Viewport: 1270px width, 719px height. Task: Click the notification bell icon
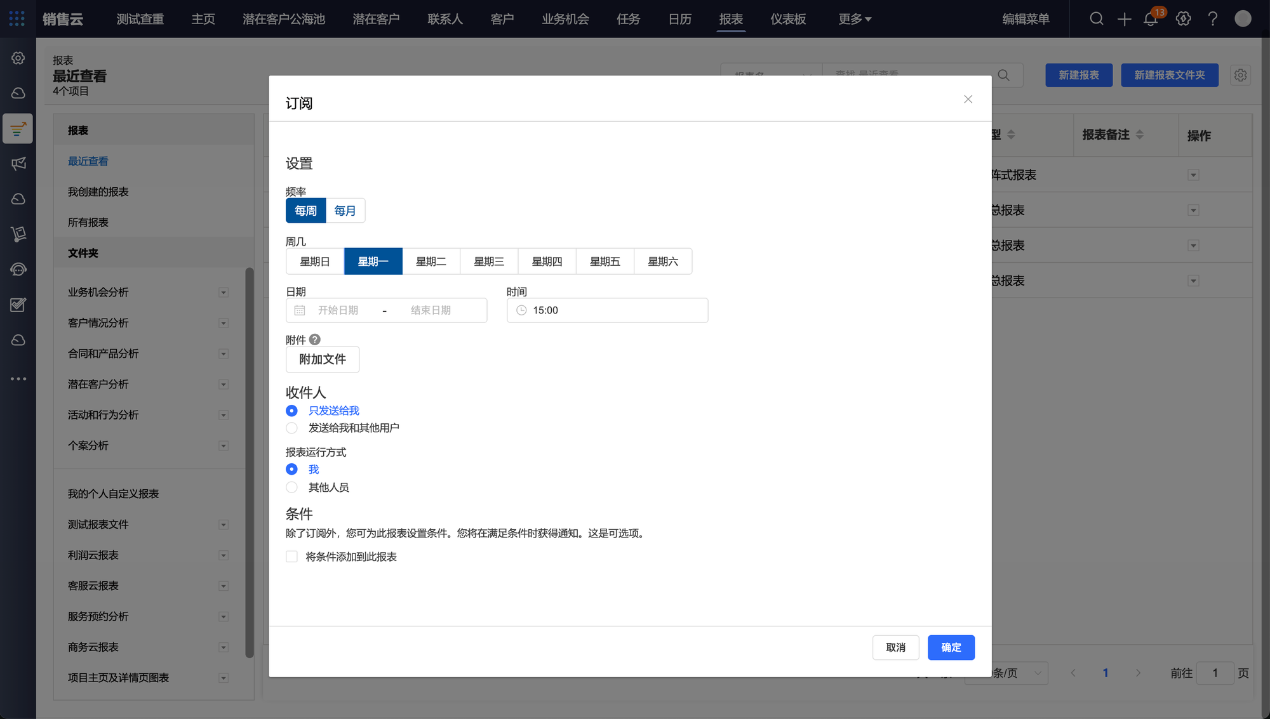pyautogui.click(x=1150, y=19)
